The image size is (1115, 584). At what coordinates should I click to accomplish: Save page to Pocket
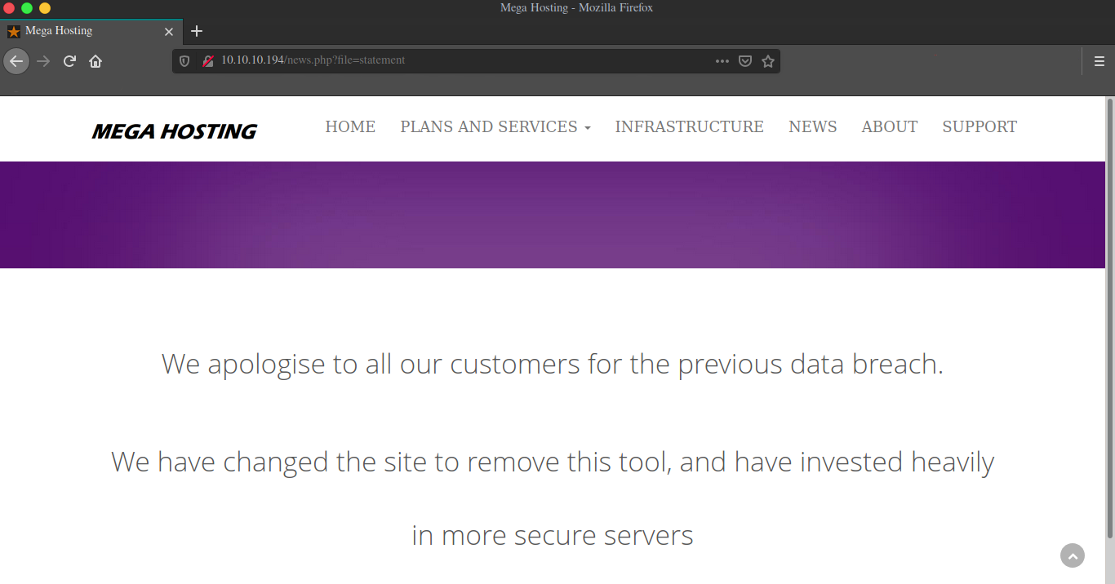point(745,60)
